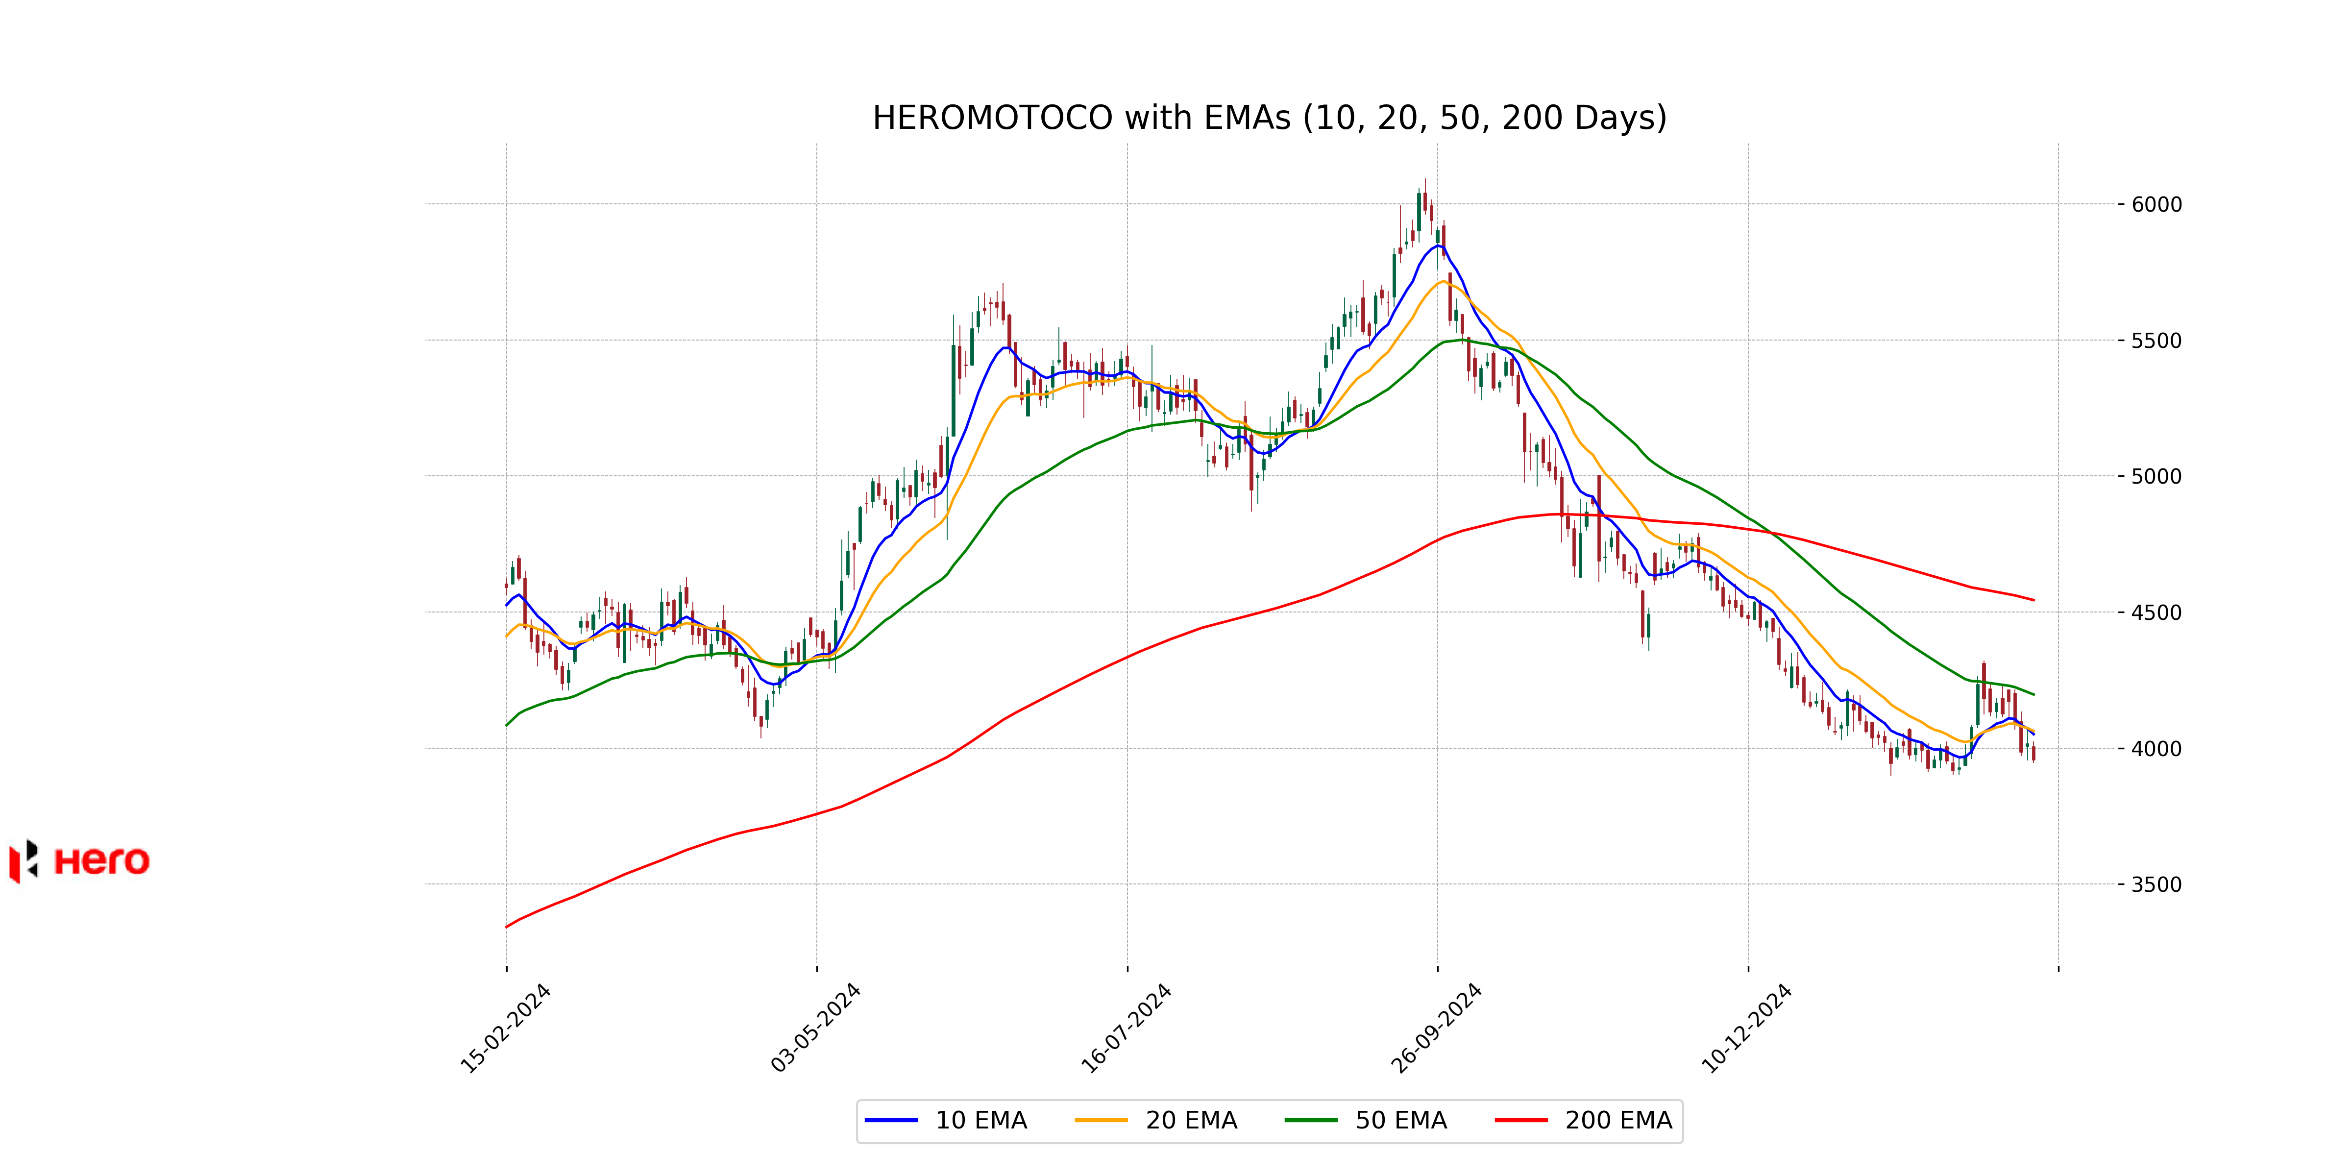Click the 50 EMA legend label
The image size is (2352, 1176).
click(1400, 1120)
